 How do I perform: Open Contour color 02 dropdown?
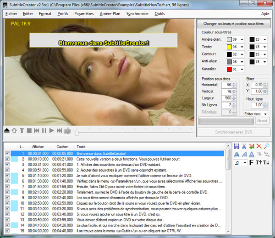pyautogui.click(x=242, y=54)
